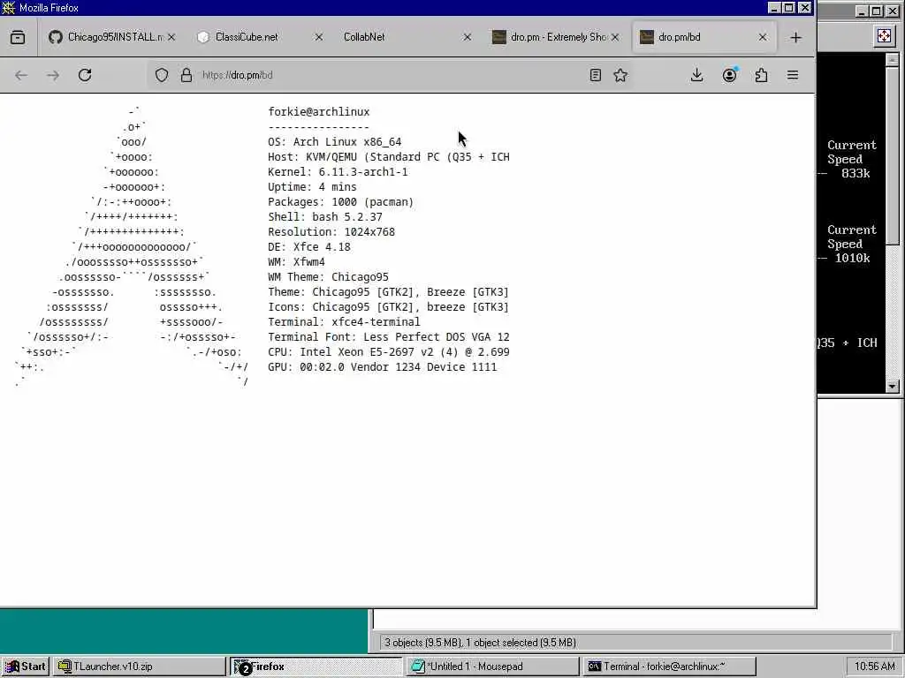Screen dimensions: 905x678
Task: Switch to Chicago95/INSTALL GitHub tab
Action: [x=112, y=37]
